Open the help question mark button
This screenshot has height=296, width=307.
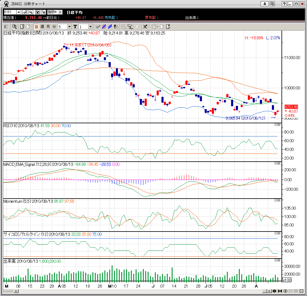(x=284, y=4)
